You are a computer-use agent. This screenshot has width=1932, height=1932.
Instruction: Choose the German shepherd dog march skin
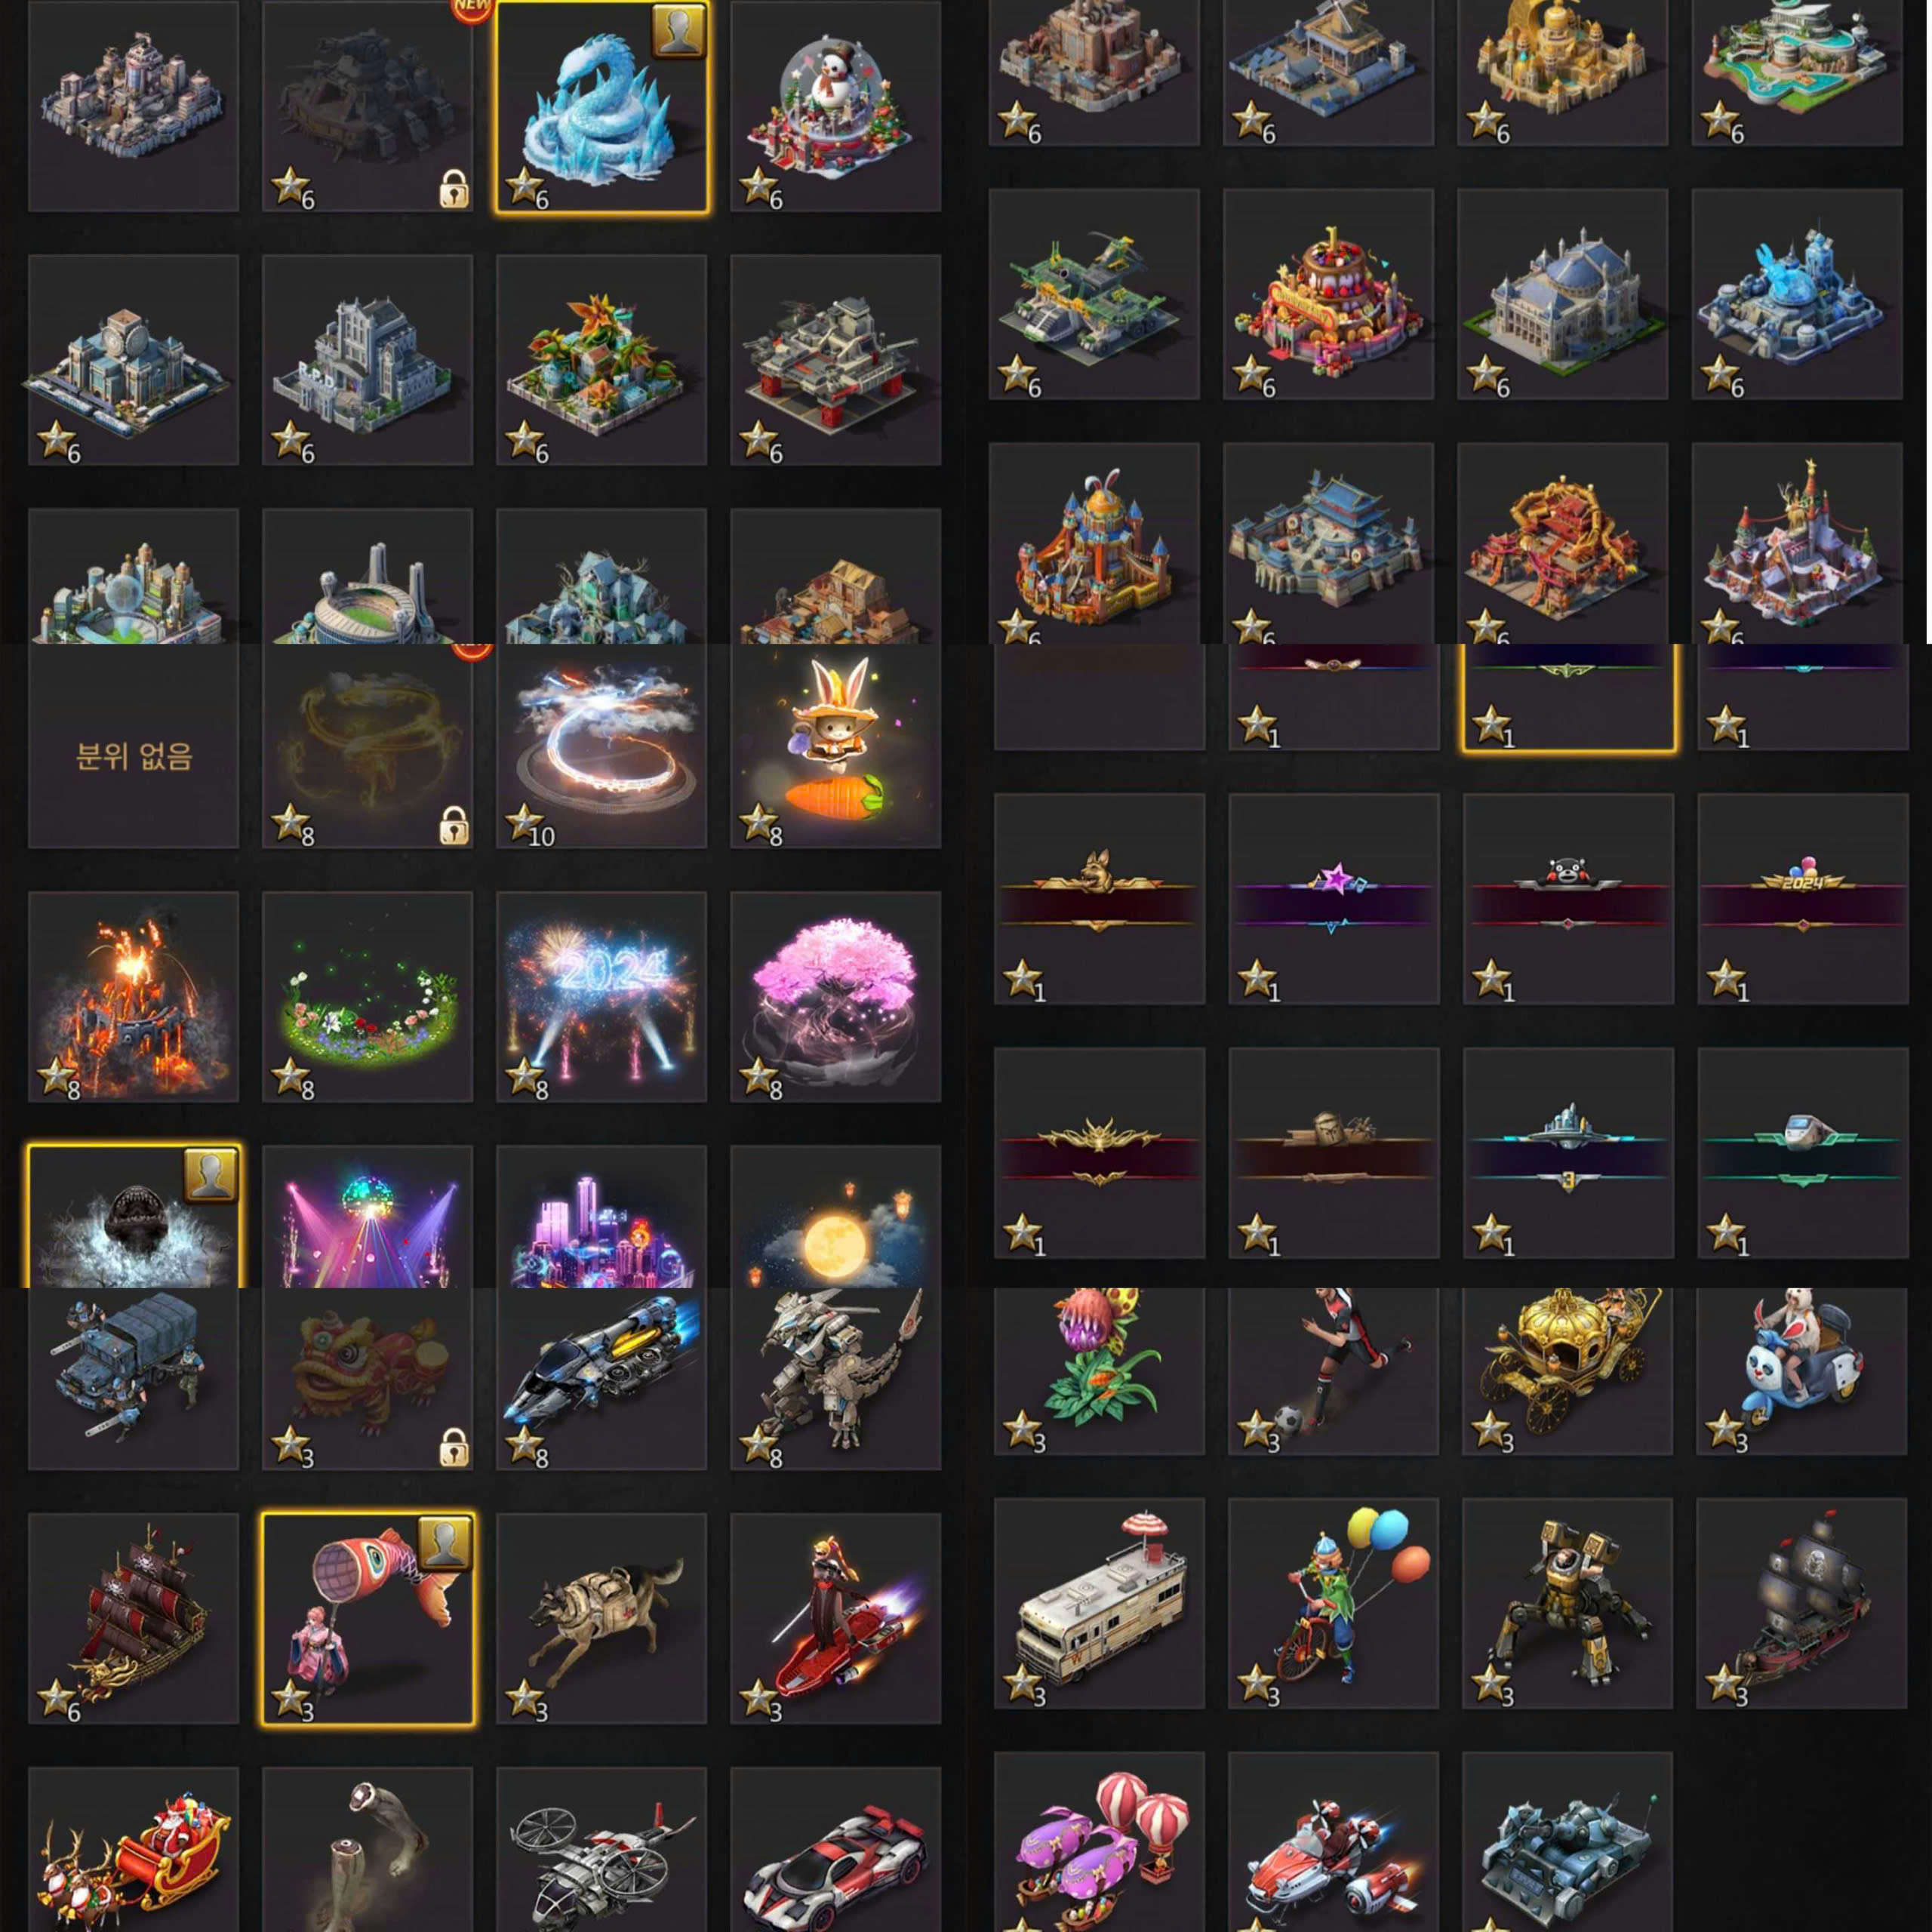(x=602, y=1618)
